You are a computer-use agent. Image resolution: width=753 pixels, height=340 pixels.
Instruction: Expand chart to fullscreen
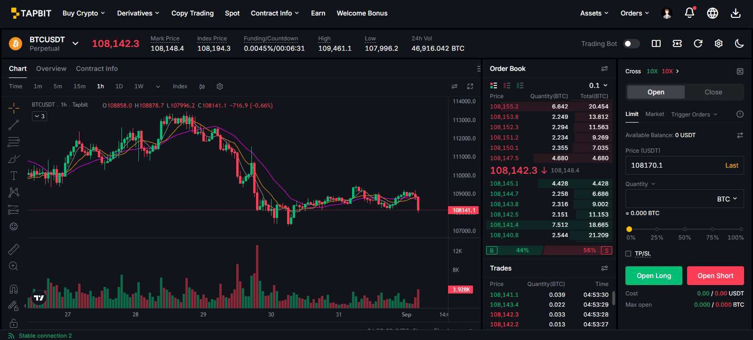pyautogui.click(x=470, y=86)
